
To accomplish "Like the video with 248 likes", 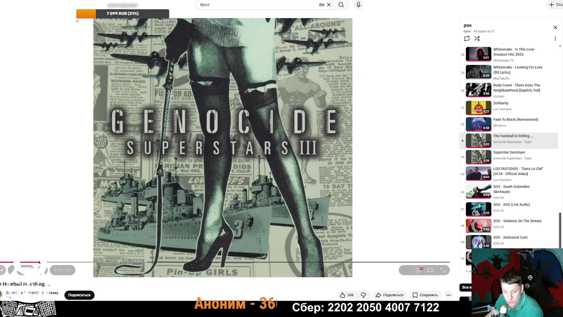I will point(347,295).
